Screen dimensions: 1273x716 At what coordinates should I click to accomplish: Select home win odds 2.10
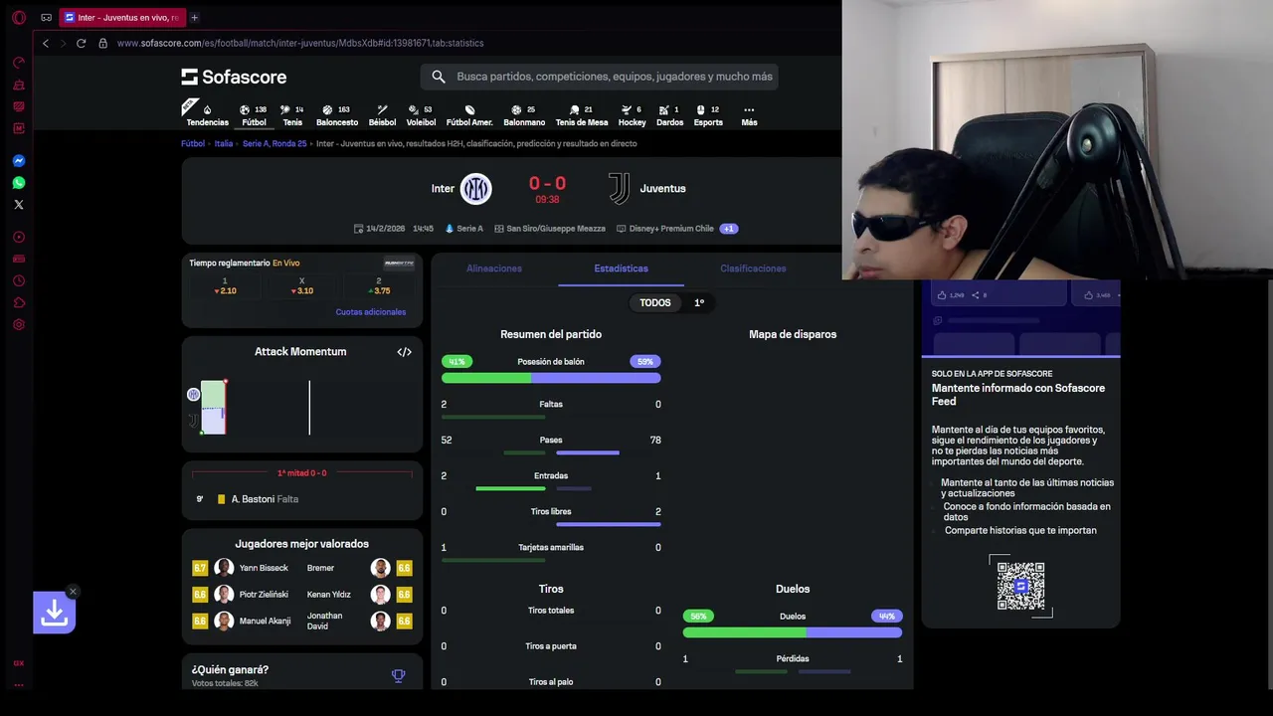[225, 286]
